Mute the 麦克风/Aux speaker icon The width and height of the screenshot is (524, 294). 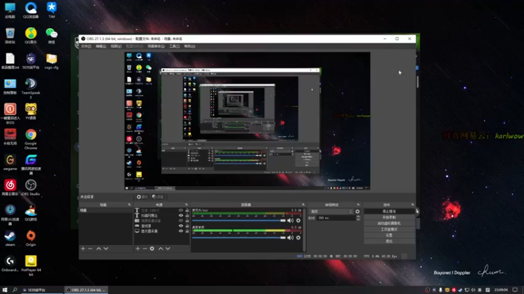(290, 220)
